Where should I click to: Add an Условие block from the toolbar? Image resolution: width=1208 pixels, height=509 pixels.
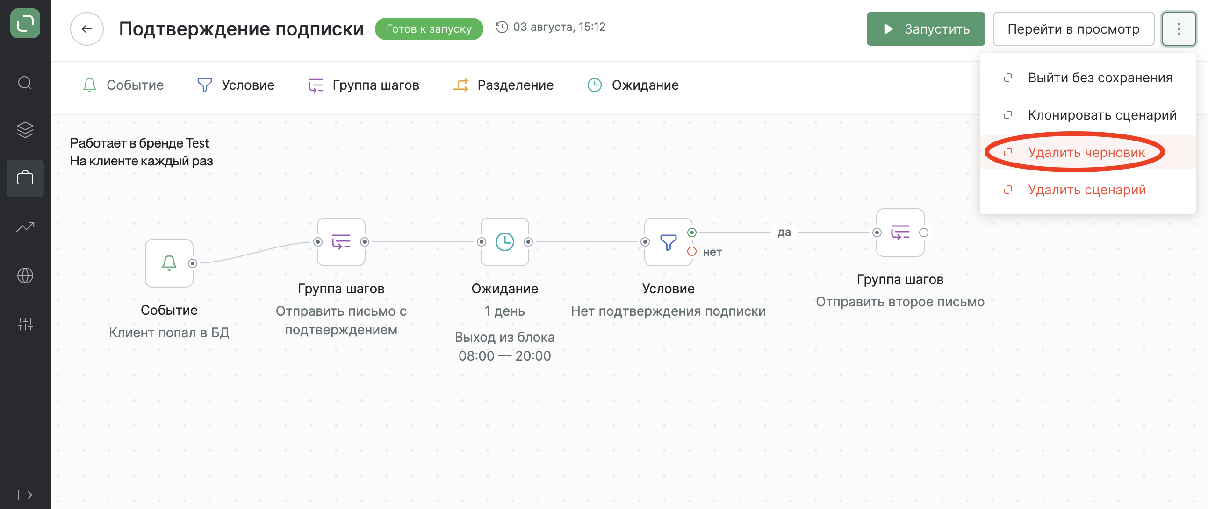(x=236, y=85)
